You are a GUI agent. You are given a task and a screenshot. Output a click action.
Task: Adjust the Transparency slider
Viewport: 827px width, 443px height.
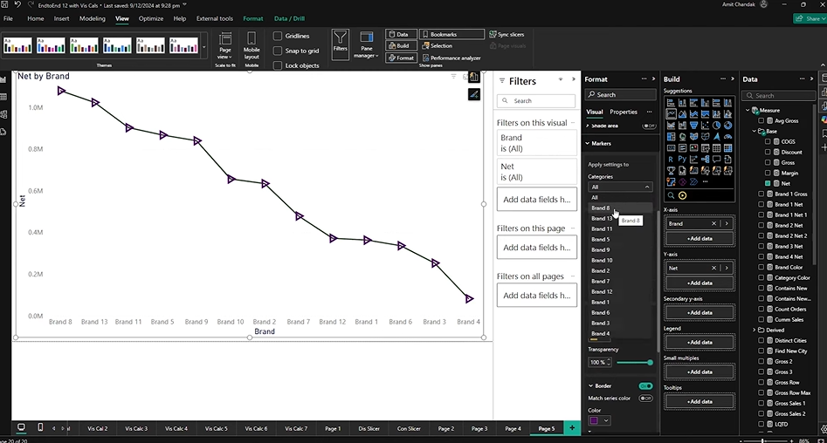(x=635, y=363)
